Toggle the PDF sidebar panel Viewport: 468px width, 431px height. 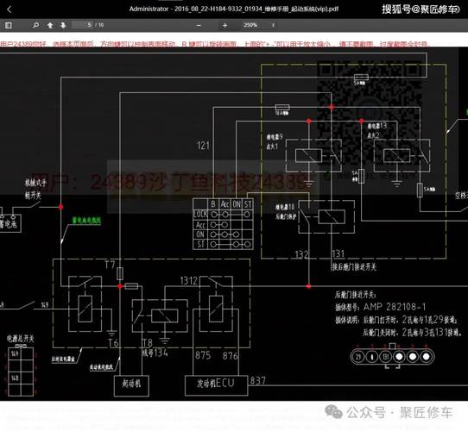[x=9, y=25]
